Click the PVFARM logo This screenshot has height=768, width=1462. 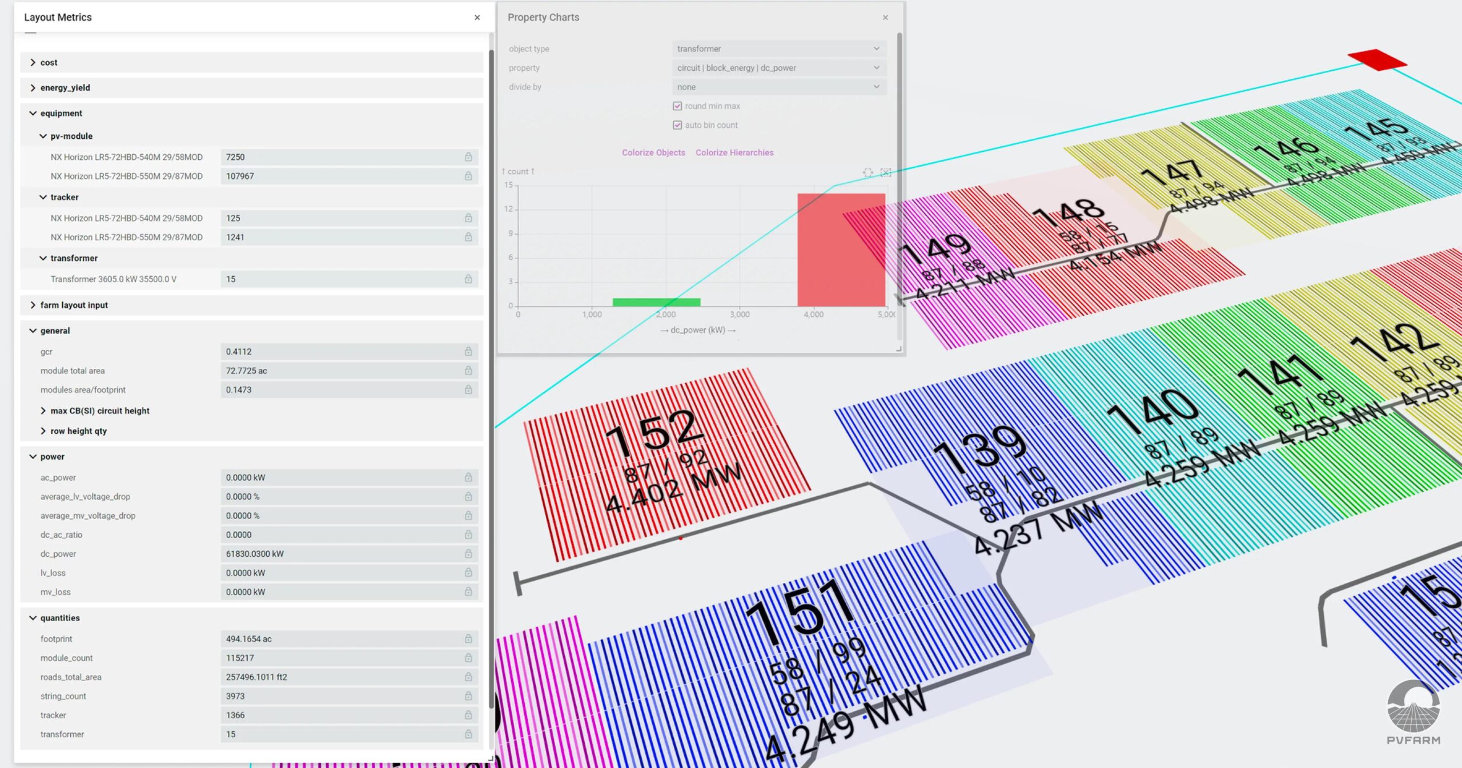(x=1413, y=711)
